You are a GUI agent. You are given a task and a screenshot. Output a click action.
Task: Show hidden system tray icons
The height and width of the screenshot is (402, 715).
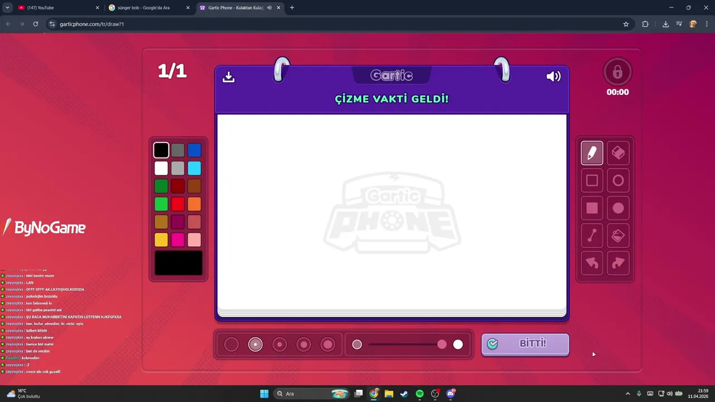627,394
